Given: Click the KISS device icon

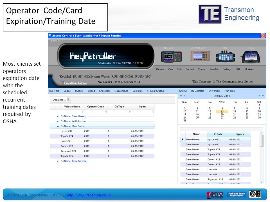Looking at the screenshot, I should (x=251, y=57).
